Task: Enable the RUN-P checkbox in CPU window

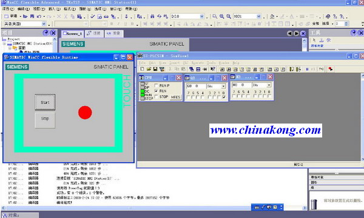Action: [x=157, y=85]
